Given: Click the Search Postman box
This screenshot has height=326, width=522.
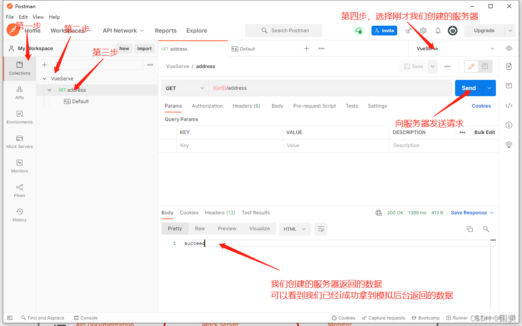Looking at the screenshot, I should coord(283,31).
